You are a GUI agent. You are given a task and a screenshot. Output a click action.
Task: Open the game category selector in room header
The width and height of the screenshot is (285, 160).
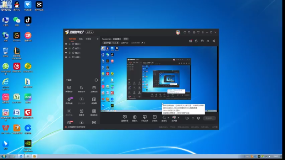tap(111, 43)
